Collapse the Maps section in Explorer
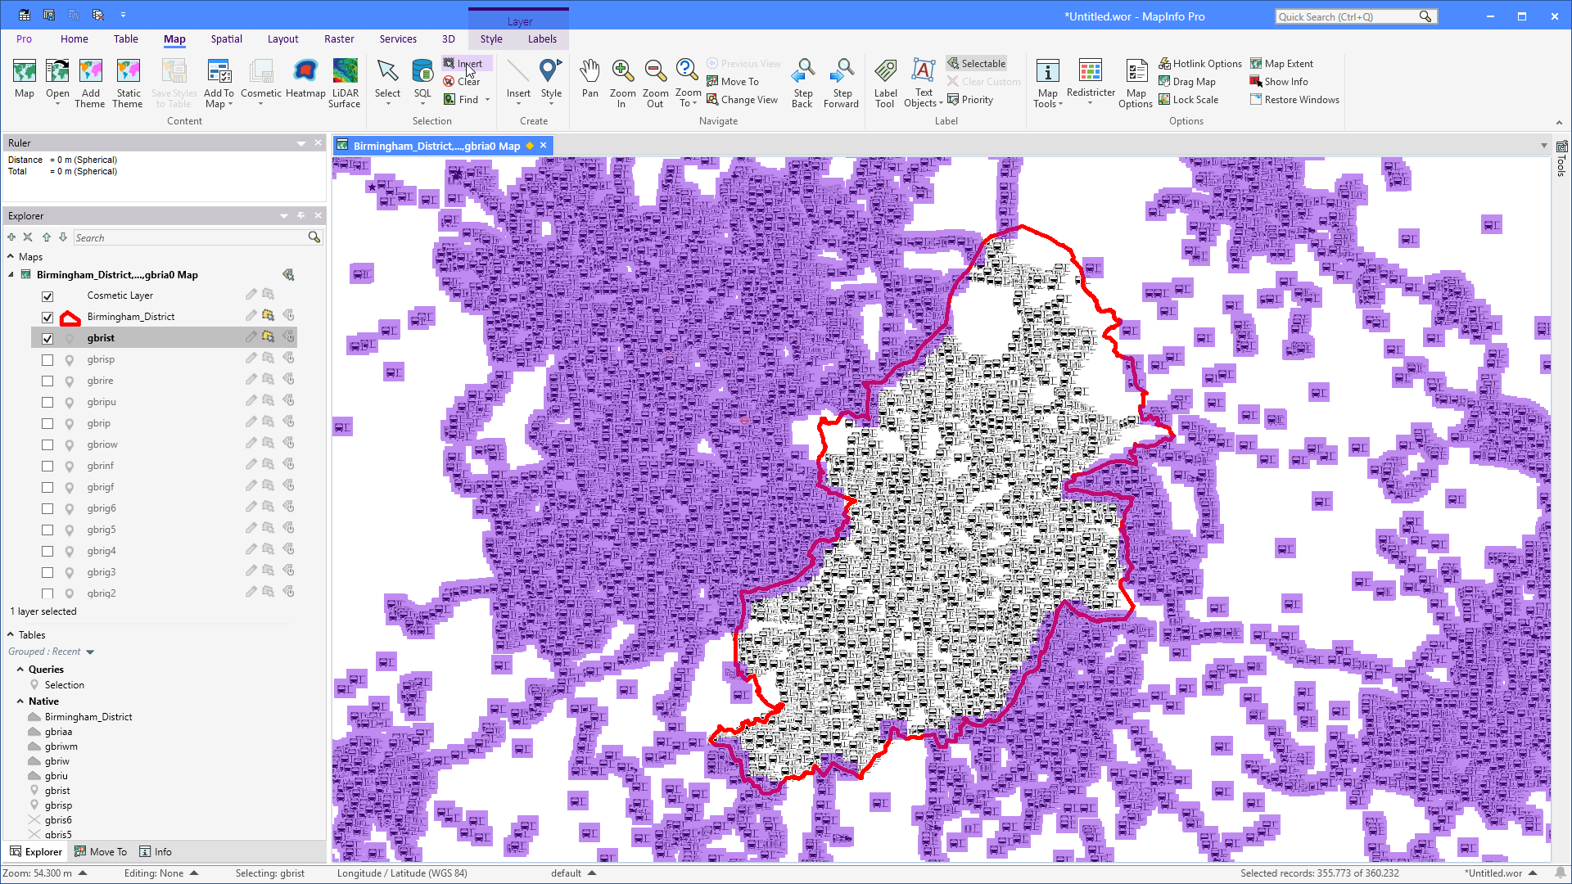The image size is (1572, 884). pyautogui.click(x=11, y=256)
